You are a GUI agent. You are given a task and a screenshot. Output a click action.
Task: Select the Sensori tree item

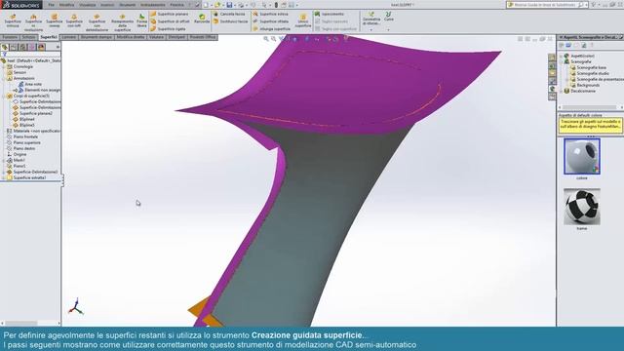[x=19, y=73]
